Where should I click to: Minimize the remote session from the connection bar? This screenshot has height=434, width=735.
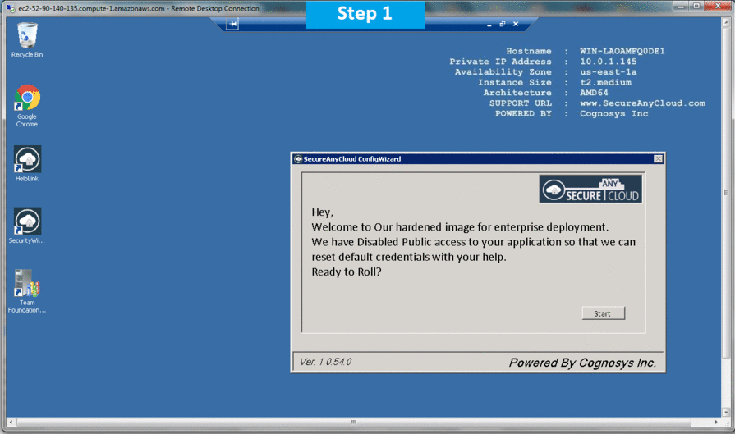coord(489,25)
